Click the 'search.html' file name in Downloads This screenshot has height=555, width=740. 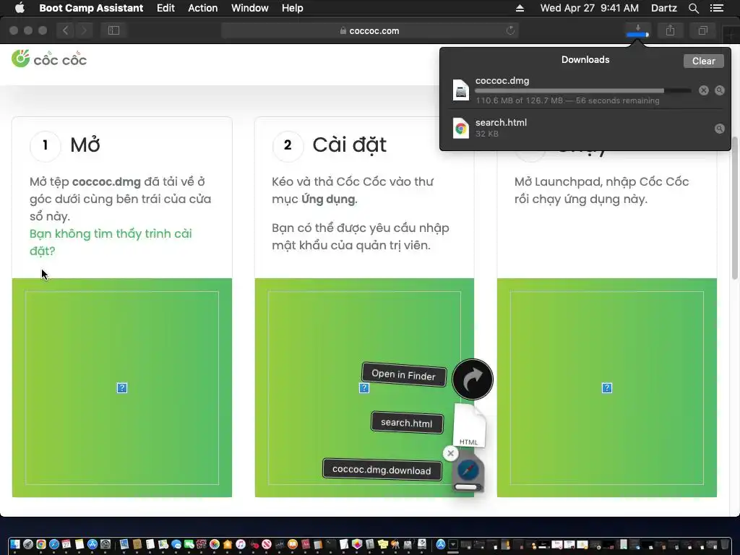pos(501,122)
